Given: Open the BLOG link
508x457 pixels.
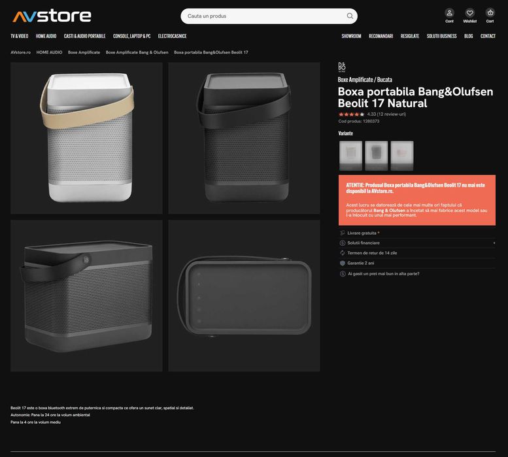Looking at the screenshot, I should pyautogui.click(x=469, y=36).
